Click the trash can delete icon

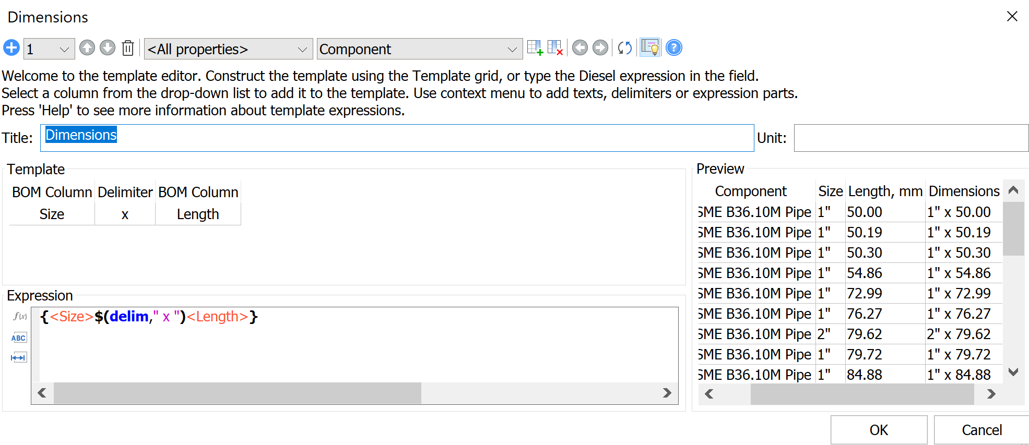point(128,48)
